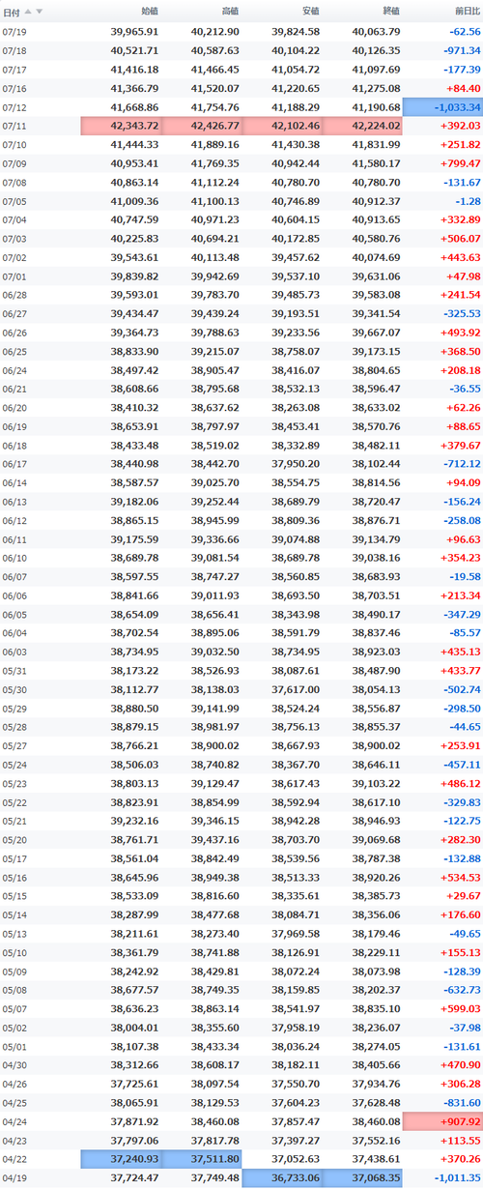Select the 04/22 date cell
The image size is (483, 1189).
[x=14, y=1159]
